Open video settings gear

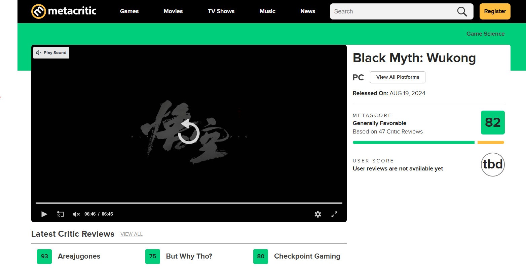(x=318, y=214)
